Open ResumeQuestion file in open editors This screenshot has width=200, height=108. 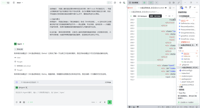tap(188, 27)
